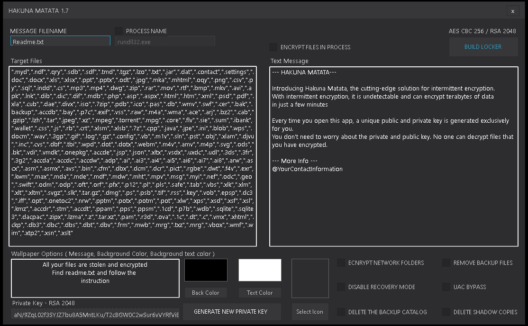Open the Text Color picker
Viewport: 528px width, 326px height.
(260, 292)
